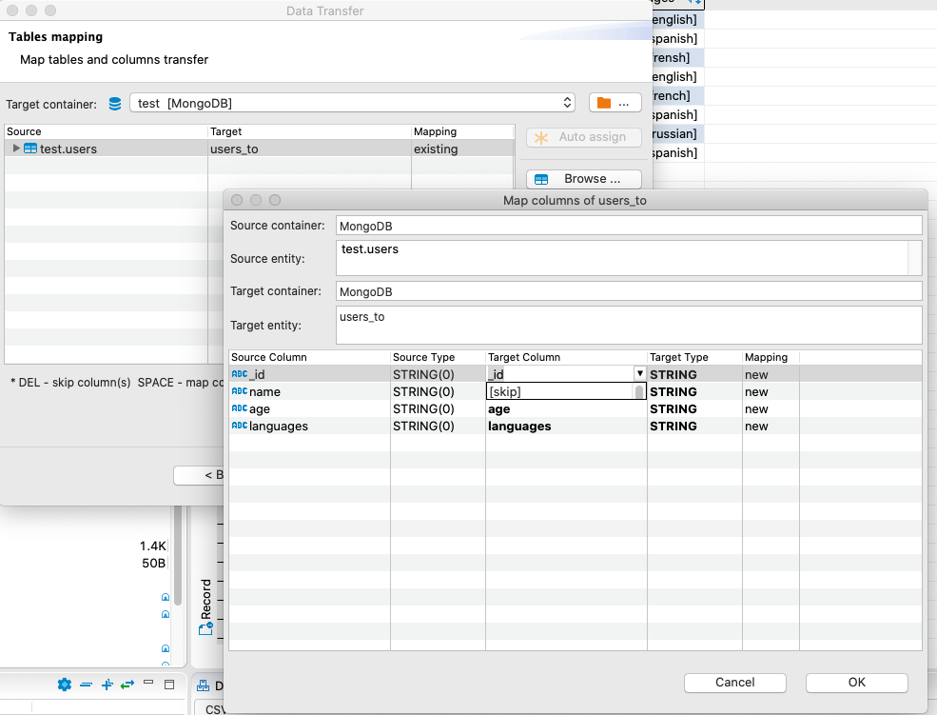Image resolution: width=937 pixels, height=715 pixels.
Task: Click the ABC string icon for languages row
Action: click(239, 426)
